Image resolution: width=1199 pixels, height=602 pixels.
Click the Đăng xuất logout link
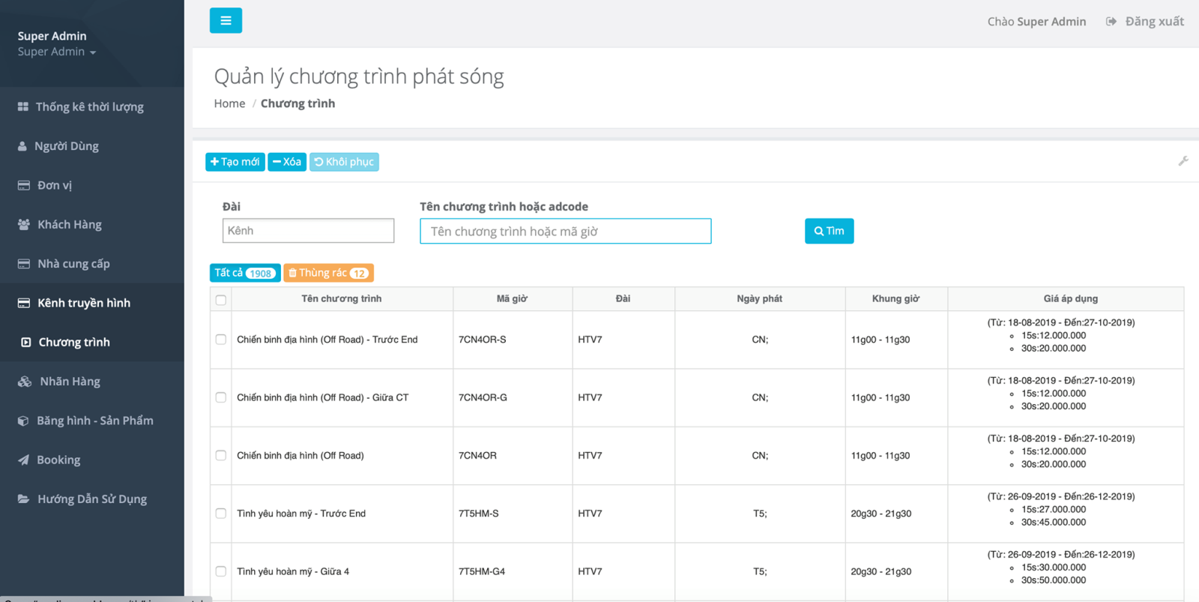(x=1146, y=22)
